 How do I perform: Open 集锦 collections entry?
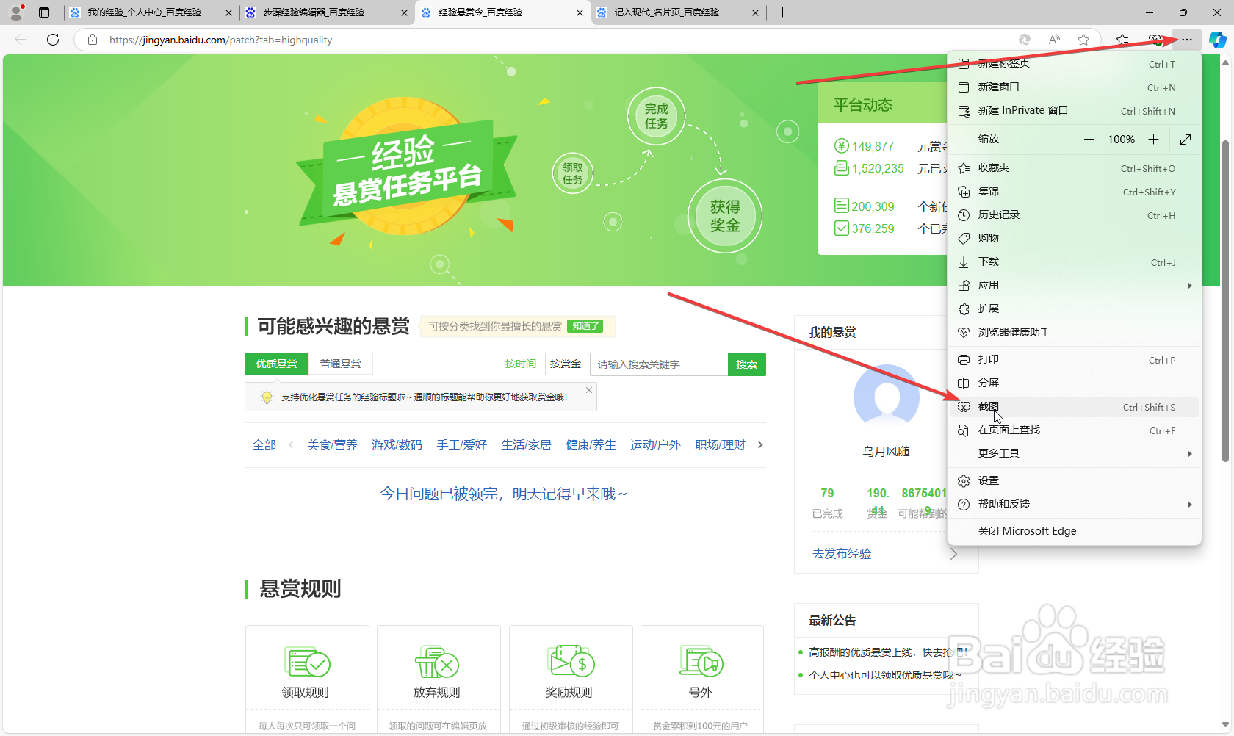tap(1075, 192)
